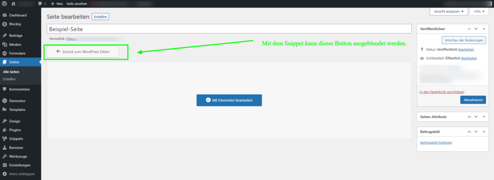Collapse Veröffentlichen panel triangle

tap(484, 29)
